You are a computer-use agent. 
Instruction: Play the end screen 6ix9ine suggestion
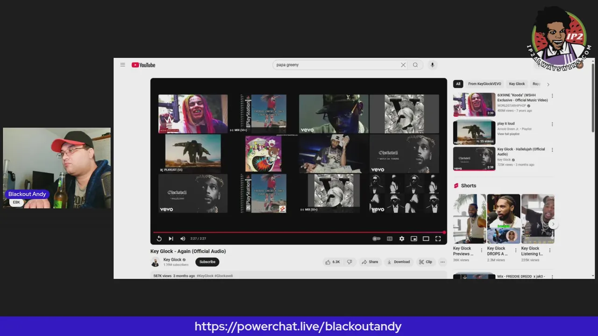pos(193,114)
